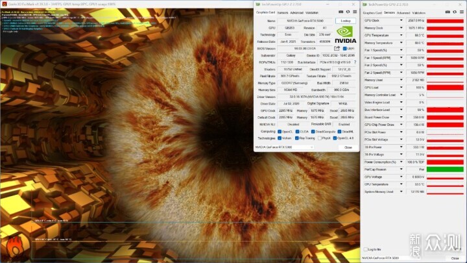Open the Memory Used sensor dropdown

[x=401, y=80]
